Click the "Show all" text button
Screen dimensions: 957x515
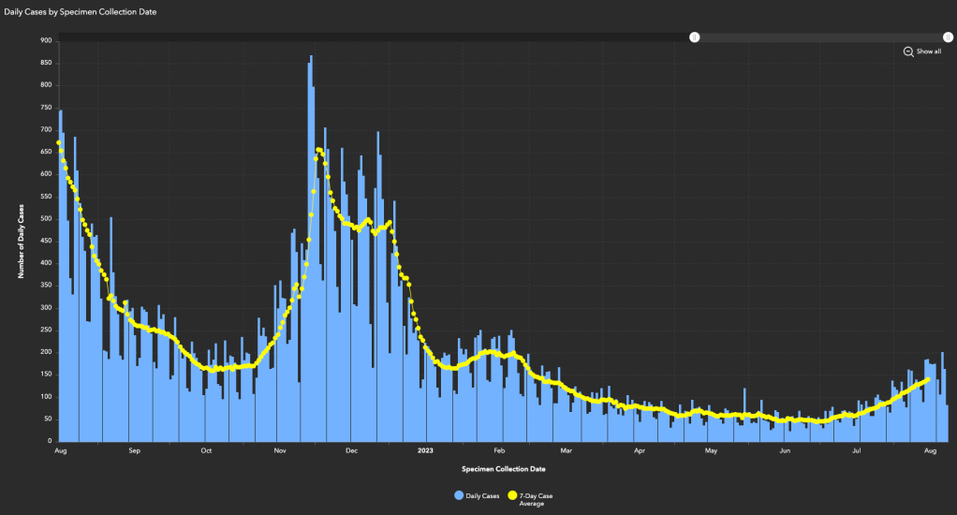(929, 51)
